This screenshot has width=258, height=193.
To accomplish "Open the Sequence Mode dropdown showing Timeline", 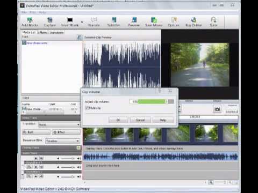I will coord(62,141).
